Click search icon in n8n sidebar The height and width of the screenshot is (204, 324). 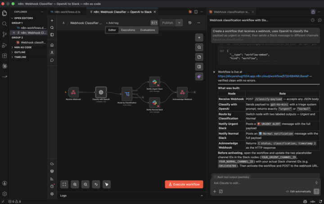(52, 27)
